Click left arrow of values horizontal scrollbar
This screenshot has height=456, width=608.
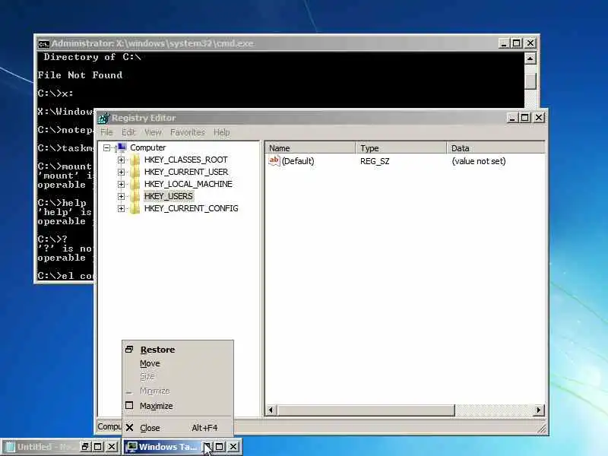pos(271,410)
